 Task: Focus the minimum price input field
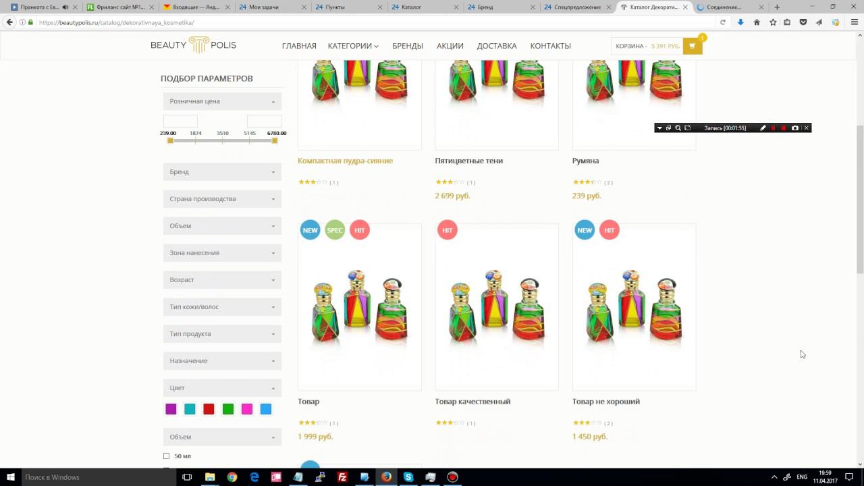pyautogui.click(x=180, y=122)
